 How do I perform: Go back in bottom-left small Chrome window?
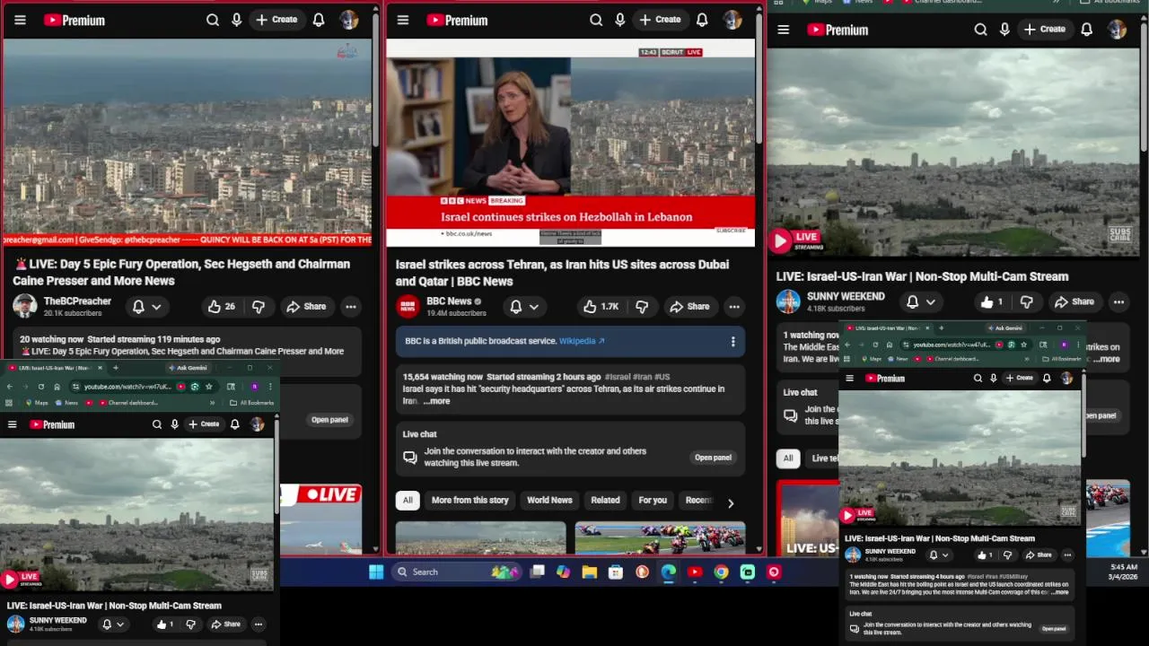[9, 387]
